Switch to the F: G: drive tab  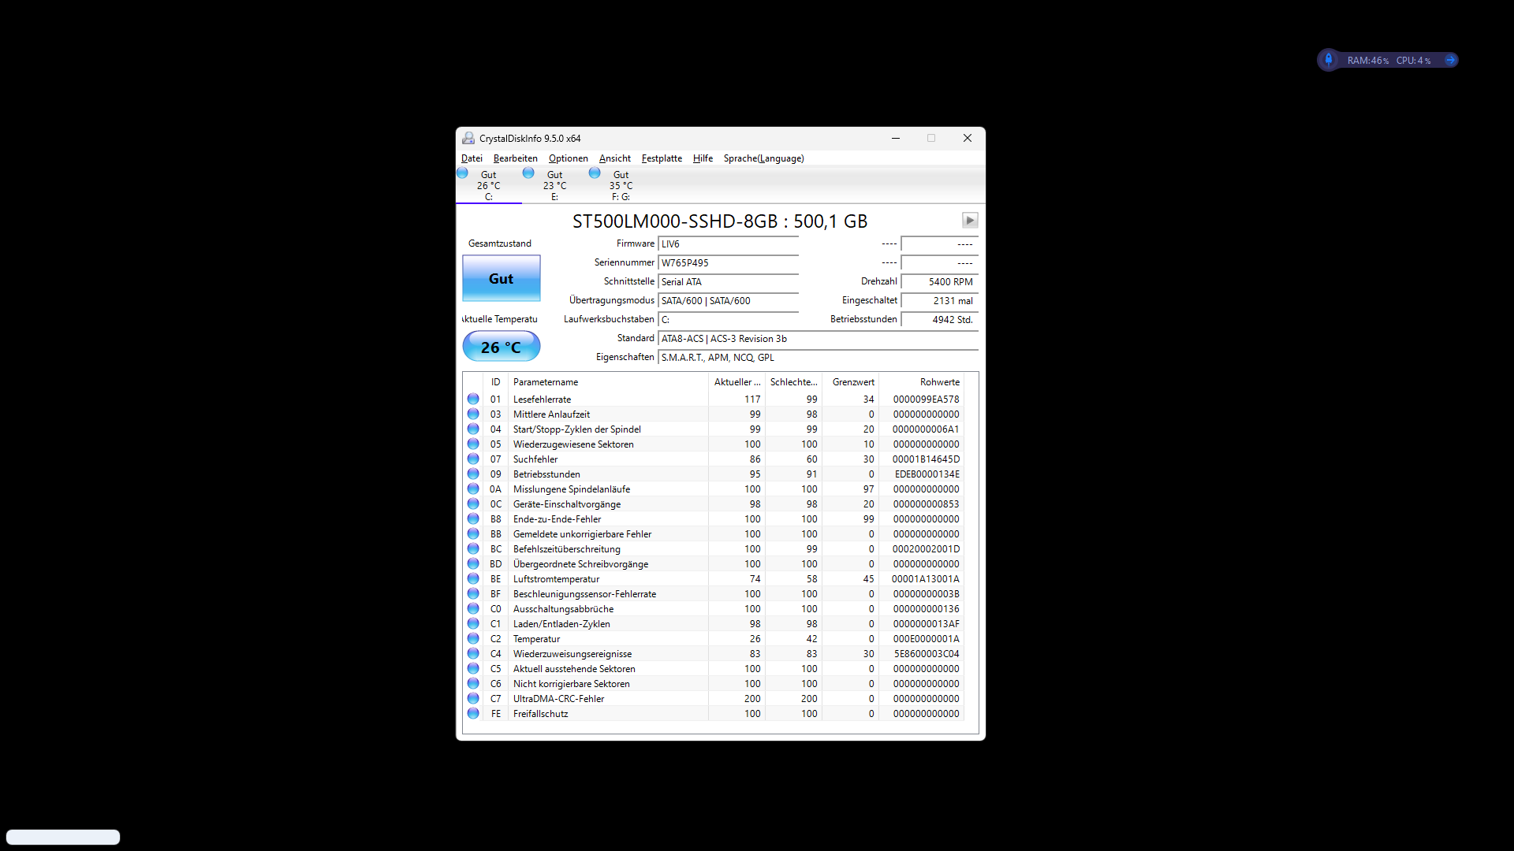(620, 186)
